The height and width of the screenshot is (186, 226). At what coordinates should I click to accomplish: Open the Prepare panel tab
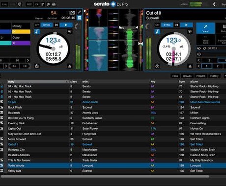(x=201, y=76)
